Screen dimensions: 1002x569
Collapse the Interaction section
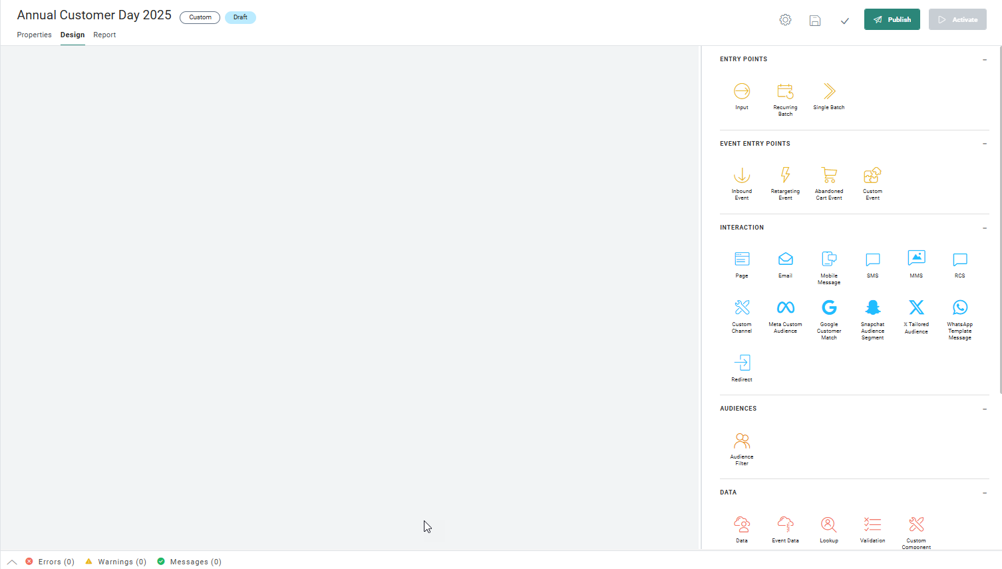coord(985,228)
